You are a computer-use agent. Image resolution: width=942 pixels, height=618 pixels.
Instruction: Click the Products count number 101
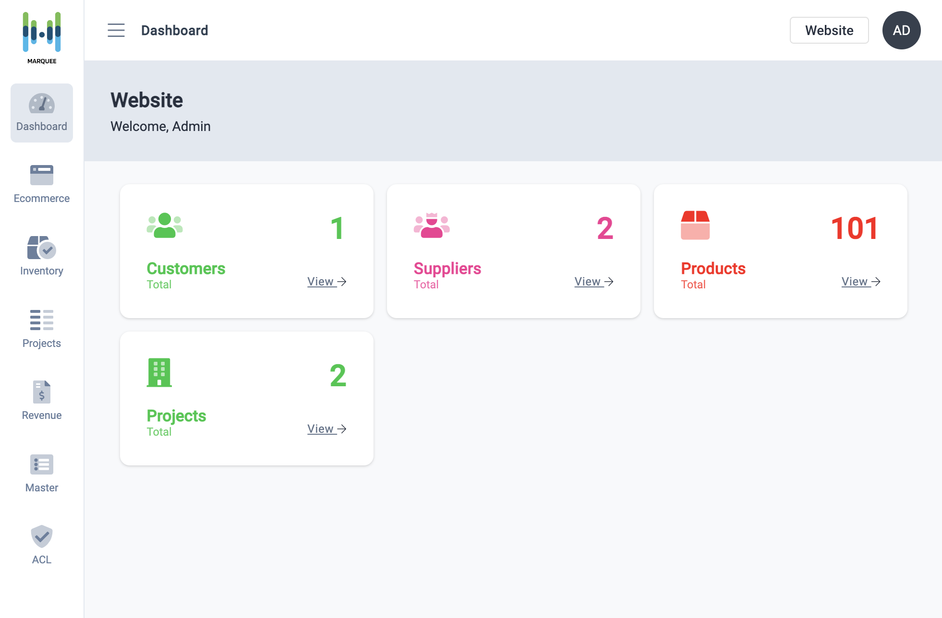click(855, 228)
